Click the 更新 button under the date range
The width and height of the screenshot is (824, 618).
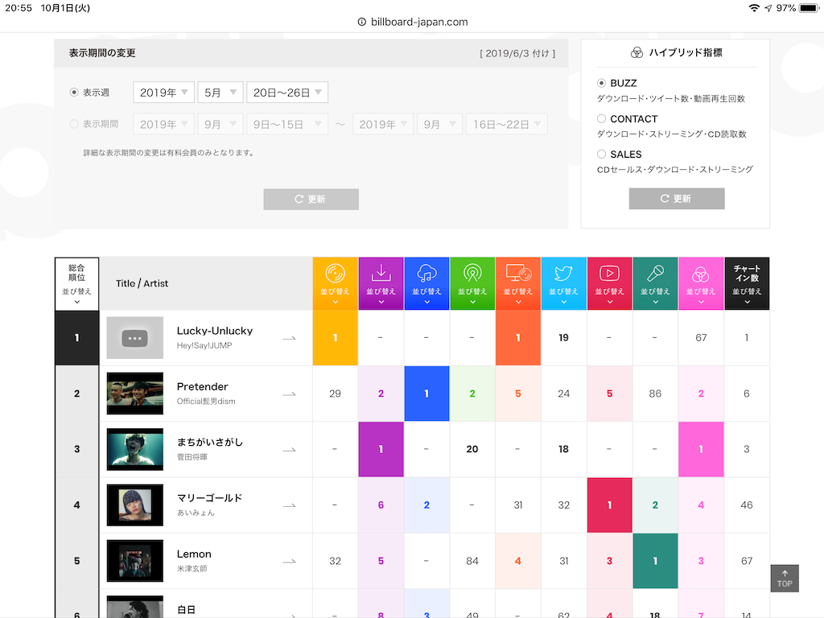[x=311, y=200]
